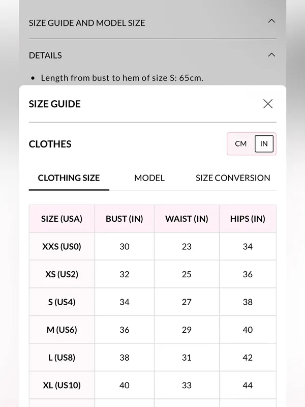Image resolution: width=305 pixels, height=407 pixels.
Task: Click the Waist (IN) column header
Action: [187, 219]
